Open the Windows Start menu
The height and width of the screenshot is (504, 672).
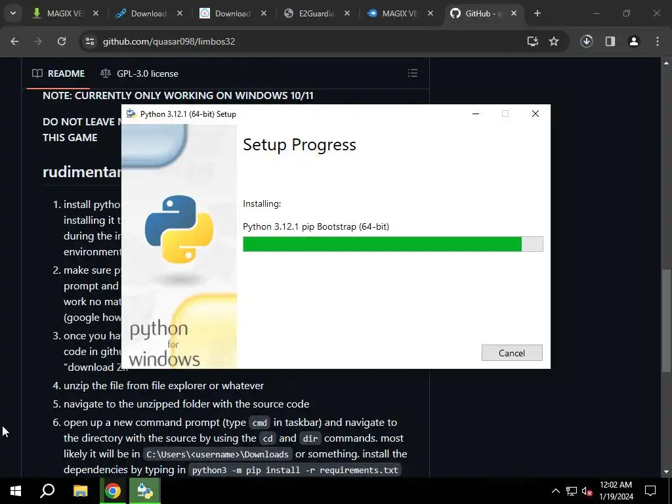pos(16,491)
